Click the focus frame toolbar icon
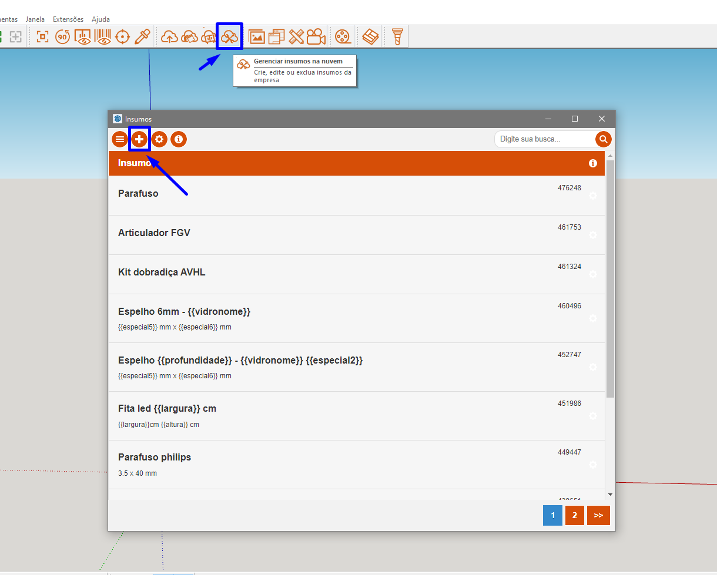The image size is (717, 575). point(42,37)
